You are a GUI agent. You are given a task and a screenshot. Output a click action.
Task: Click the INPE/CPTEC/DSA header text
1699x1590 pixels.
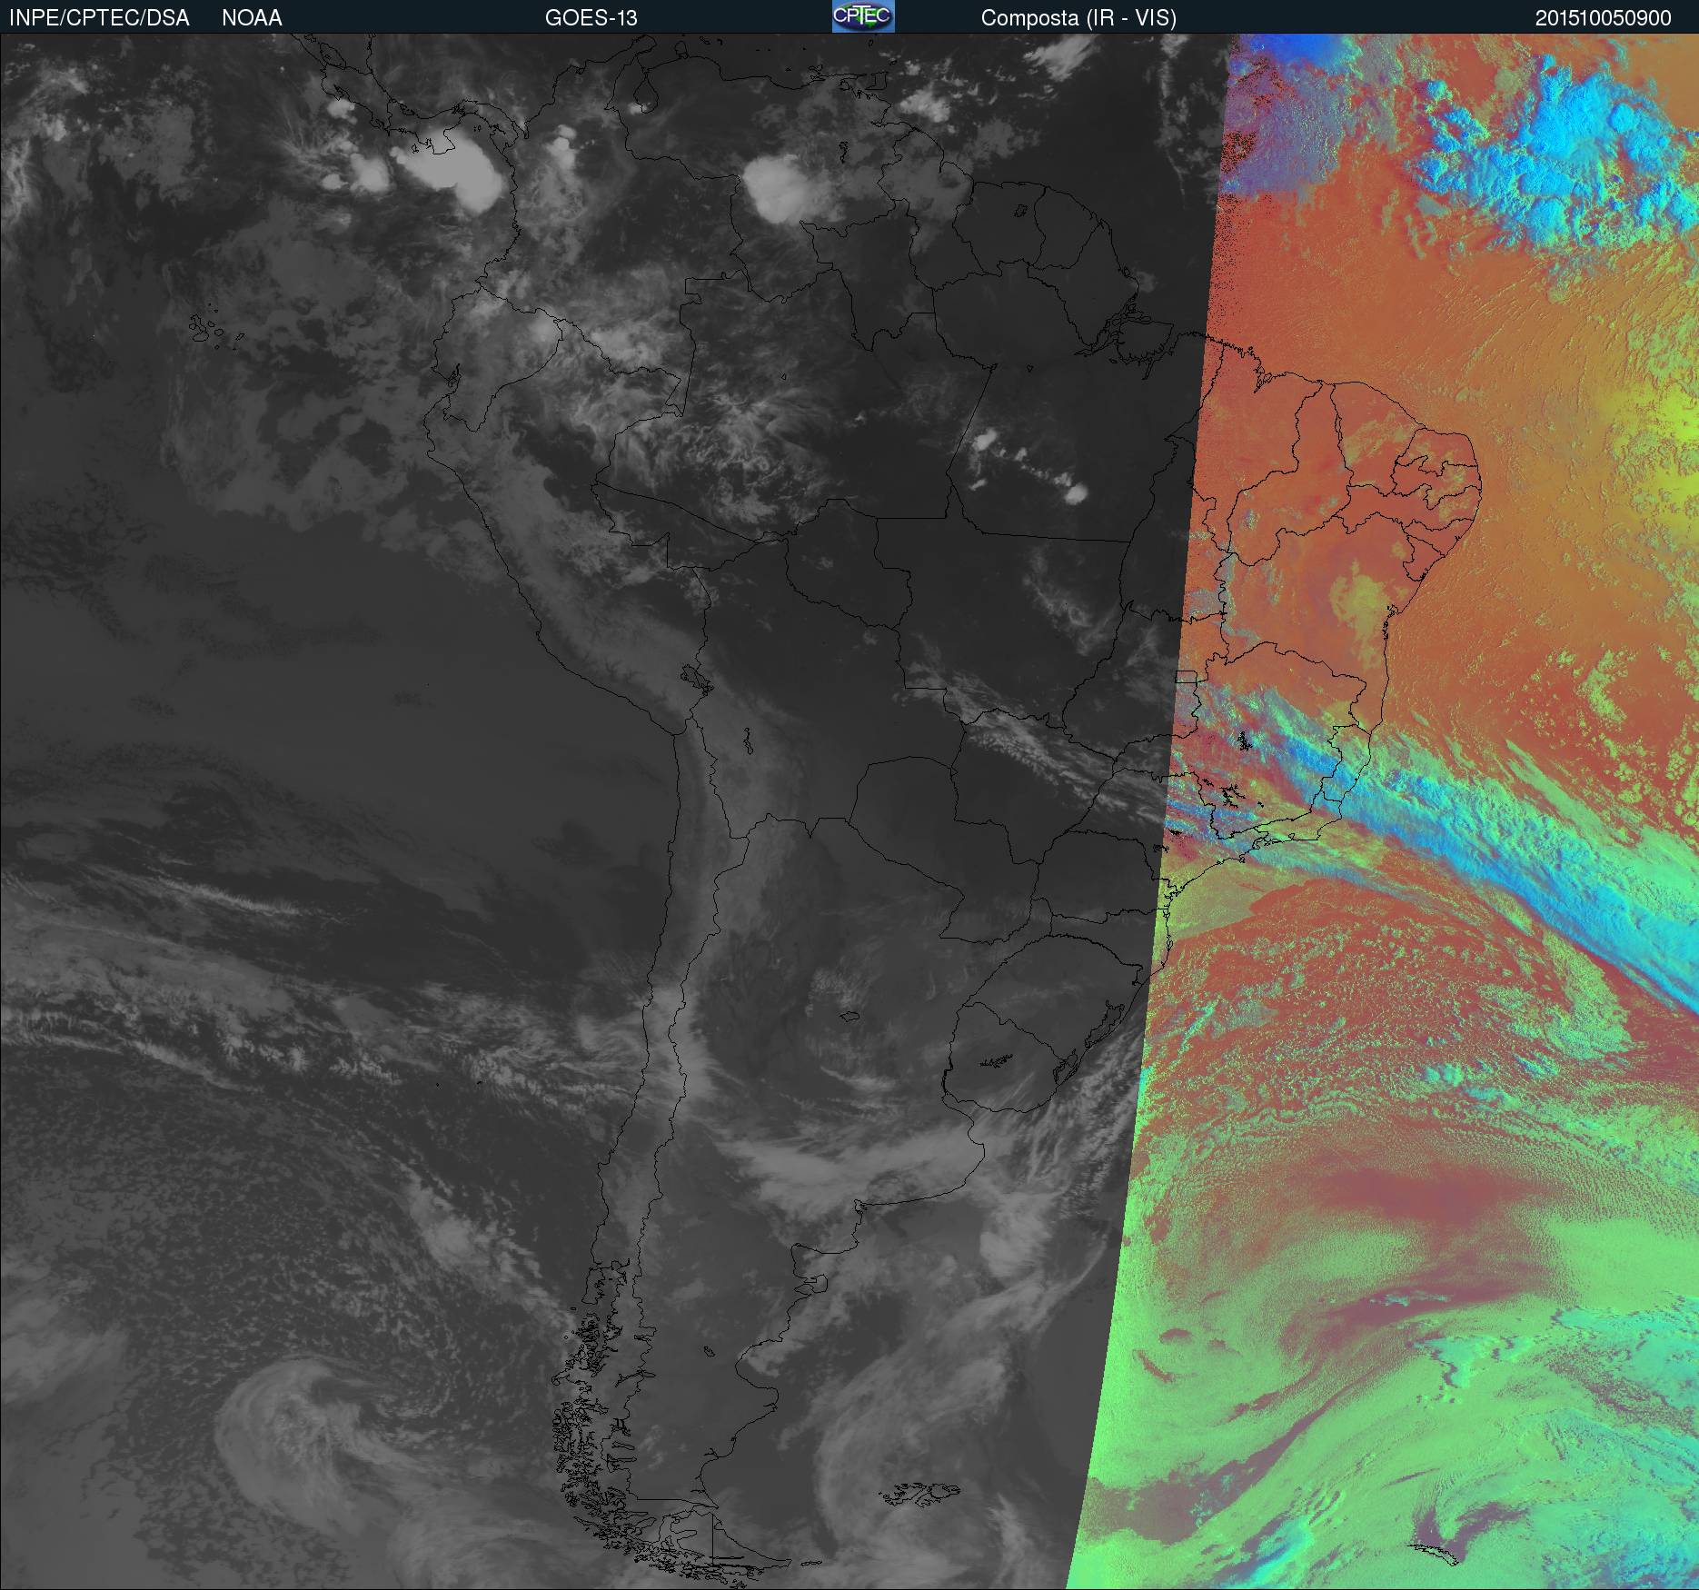point(99,18)
